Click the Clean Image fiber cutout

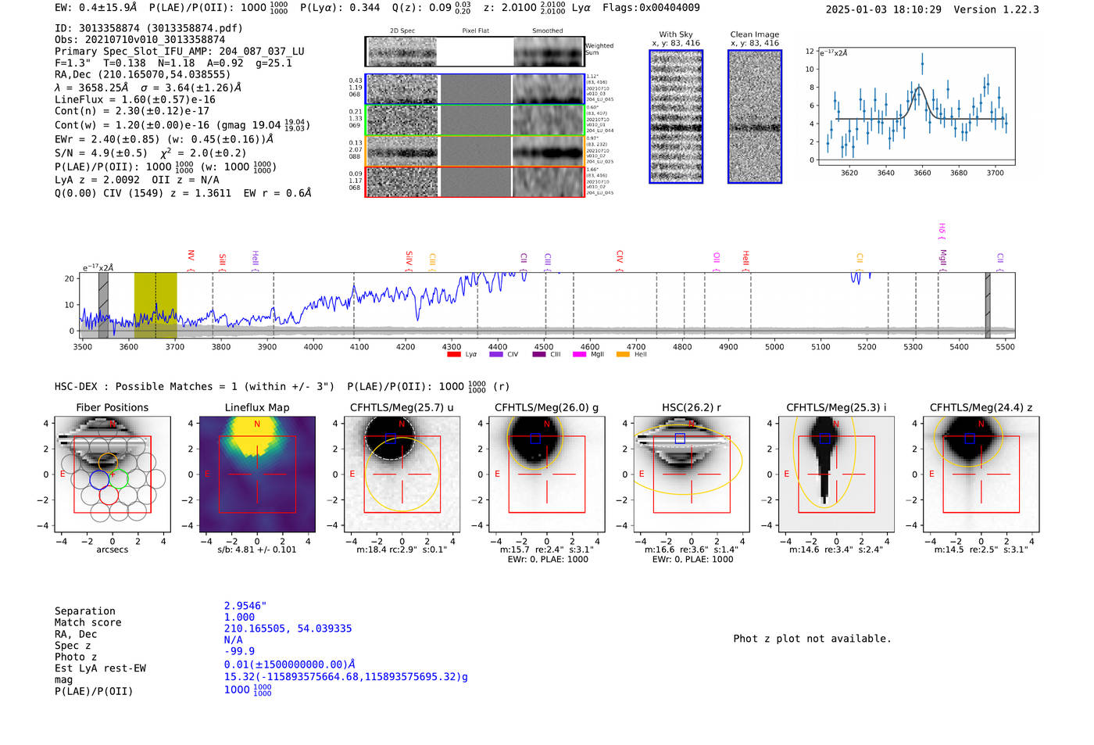click(x=755, y=116)
